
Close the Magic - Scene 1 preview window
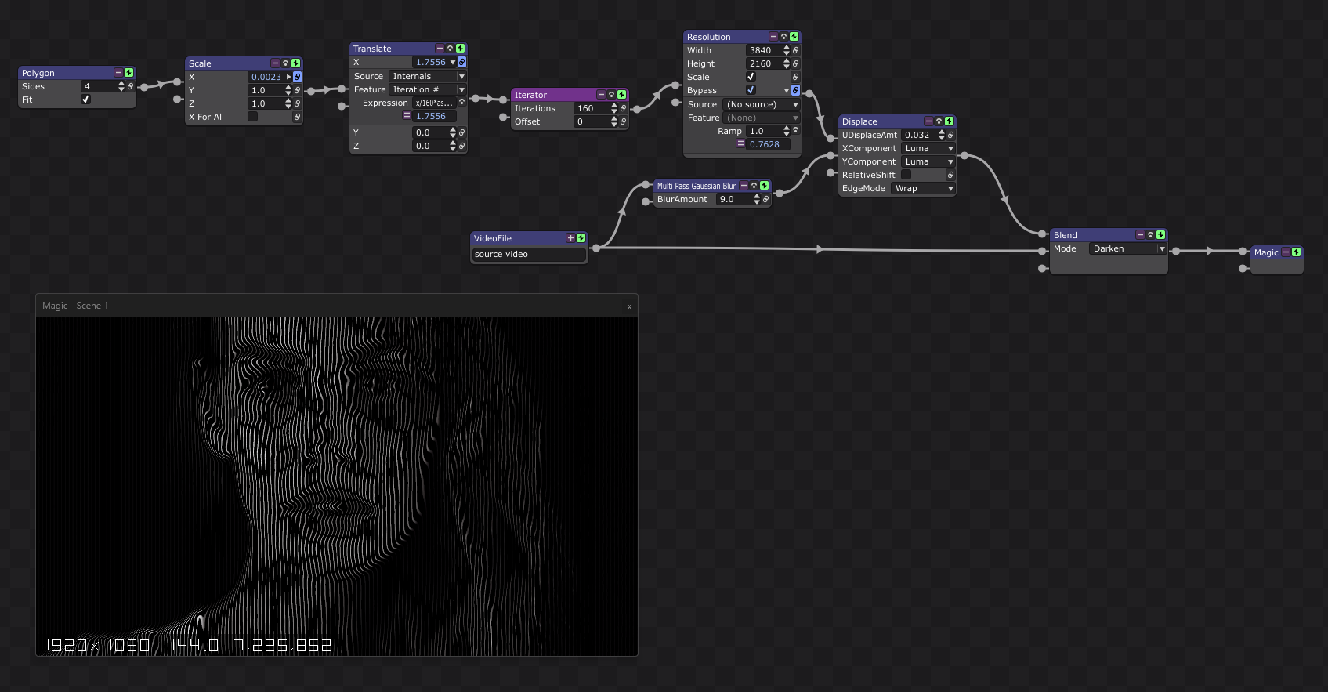629,306
